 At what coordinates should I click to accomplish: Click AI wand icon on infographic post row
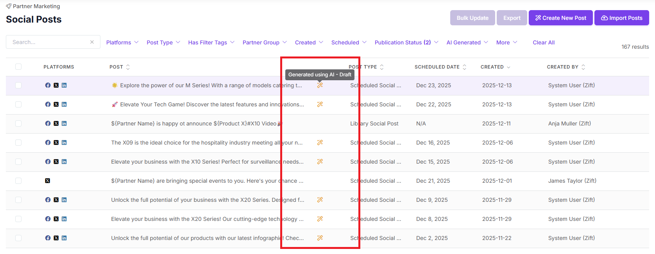(320, 238)
